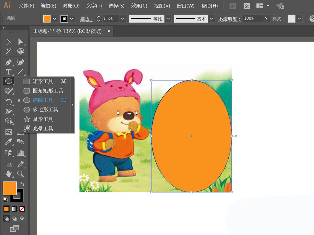The height and width of the screenshot is (235, 314).
Task: Expand the opacity slider arrow
Action: 266,19
